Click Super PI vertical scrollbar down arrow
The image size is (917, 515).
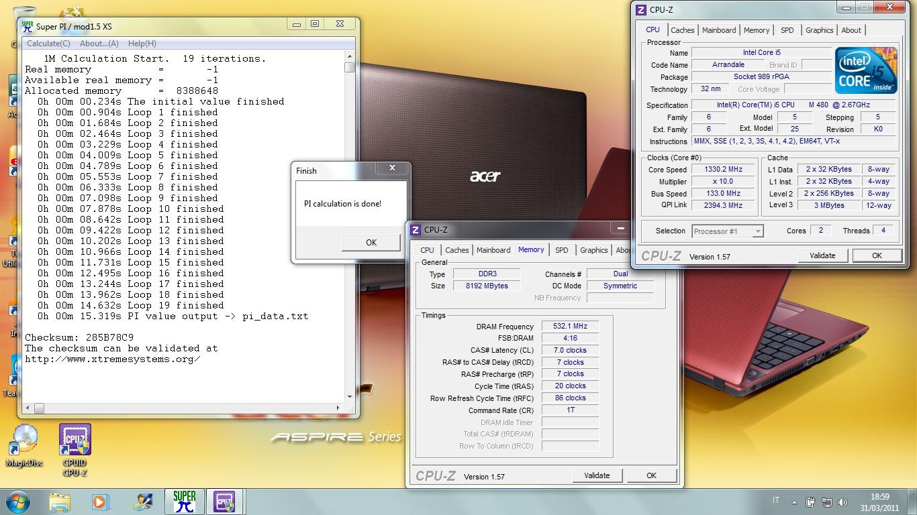pos(350,397)
